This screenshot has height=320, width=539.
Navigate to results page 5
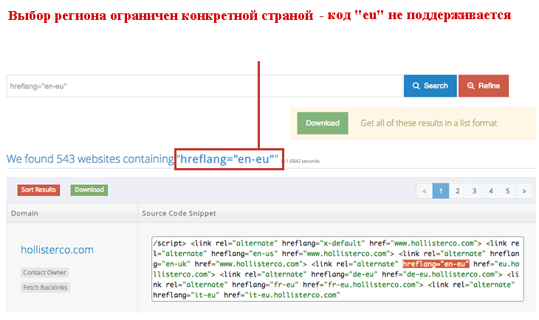507,190
